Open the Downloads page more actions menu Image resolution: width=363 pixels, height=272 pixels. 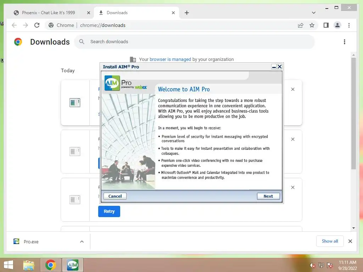pyautogui.click(x=345, y=42)
